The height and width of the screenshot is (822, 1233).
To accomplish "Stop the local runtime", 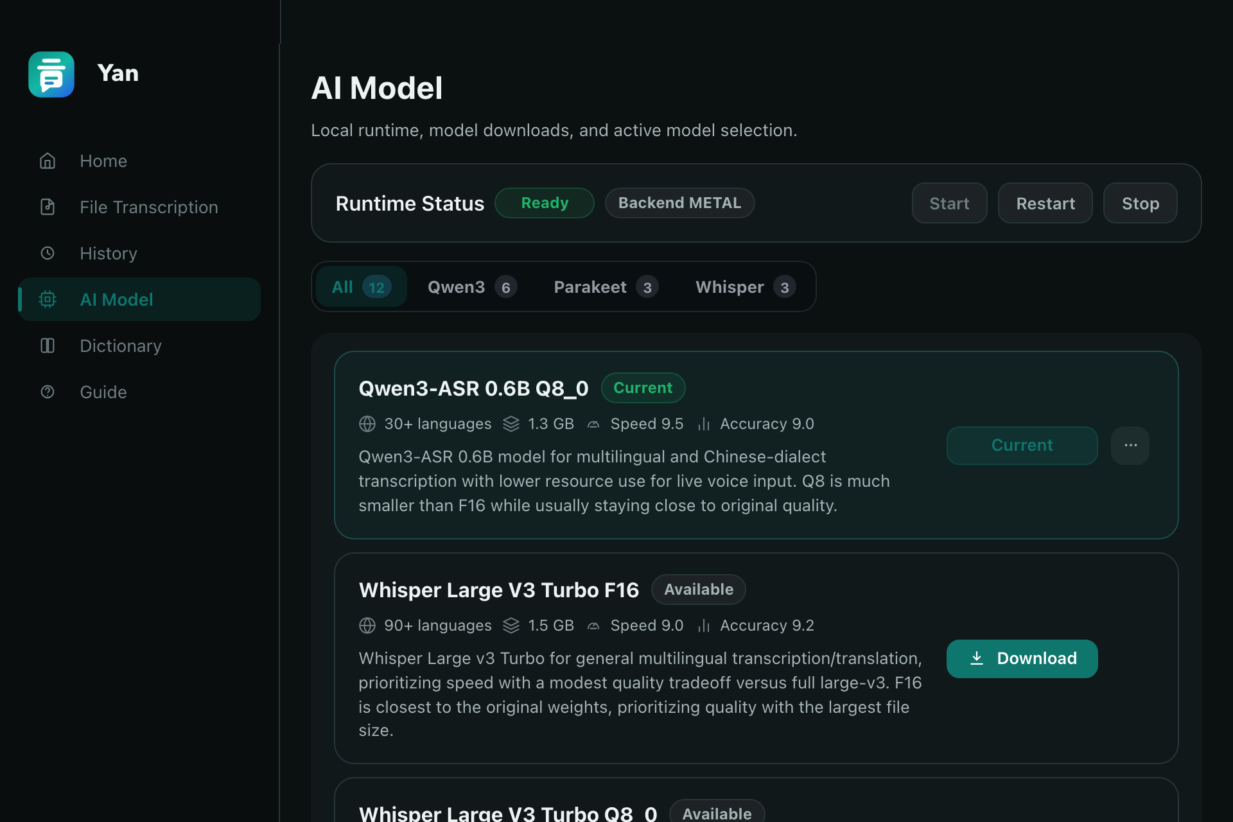I will click(1141, 203).
